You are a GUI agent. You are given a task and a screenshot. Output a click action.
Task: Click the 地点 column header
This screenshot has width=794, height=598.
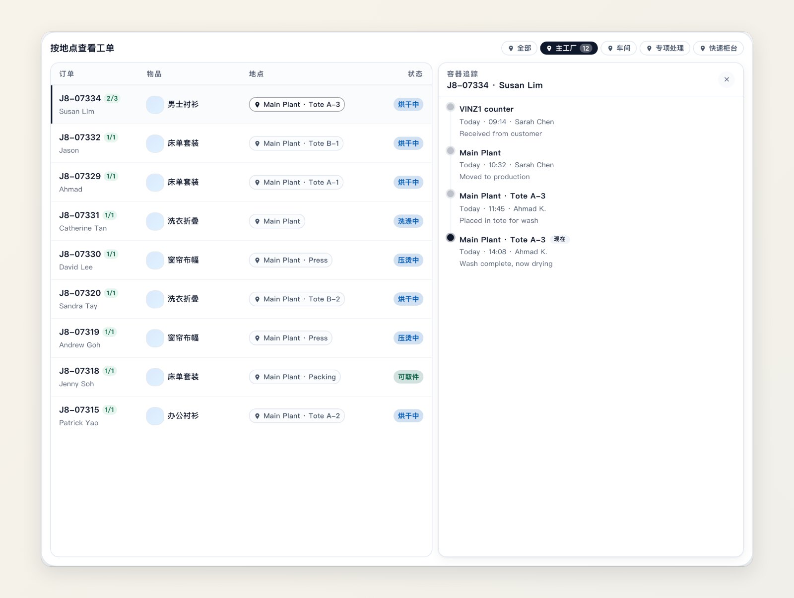256,74
